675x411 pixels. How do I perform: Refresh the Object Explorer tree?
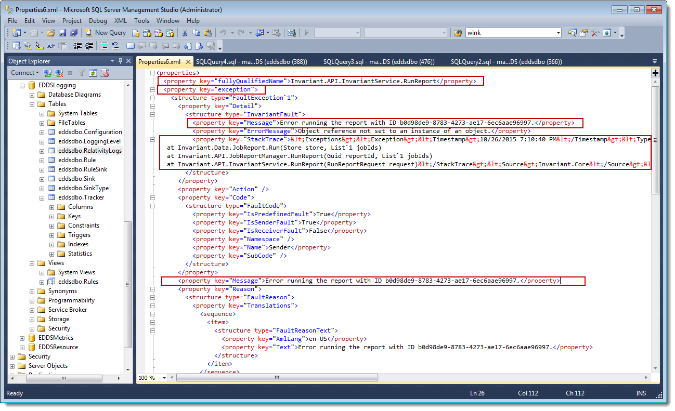[x=93, y=73]
